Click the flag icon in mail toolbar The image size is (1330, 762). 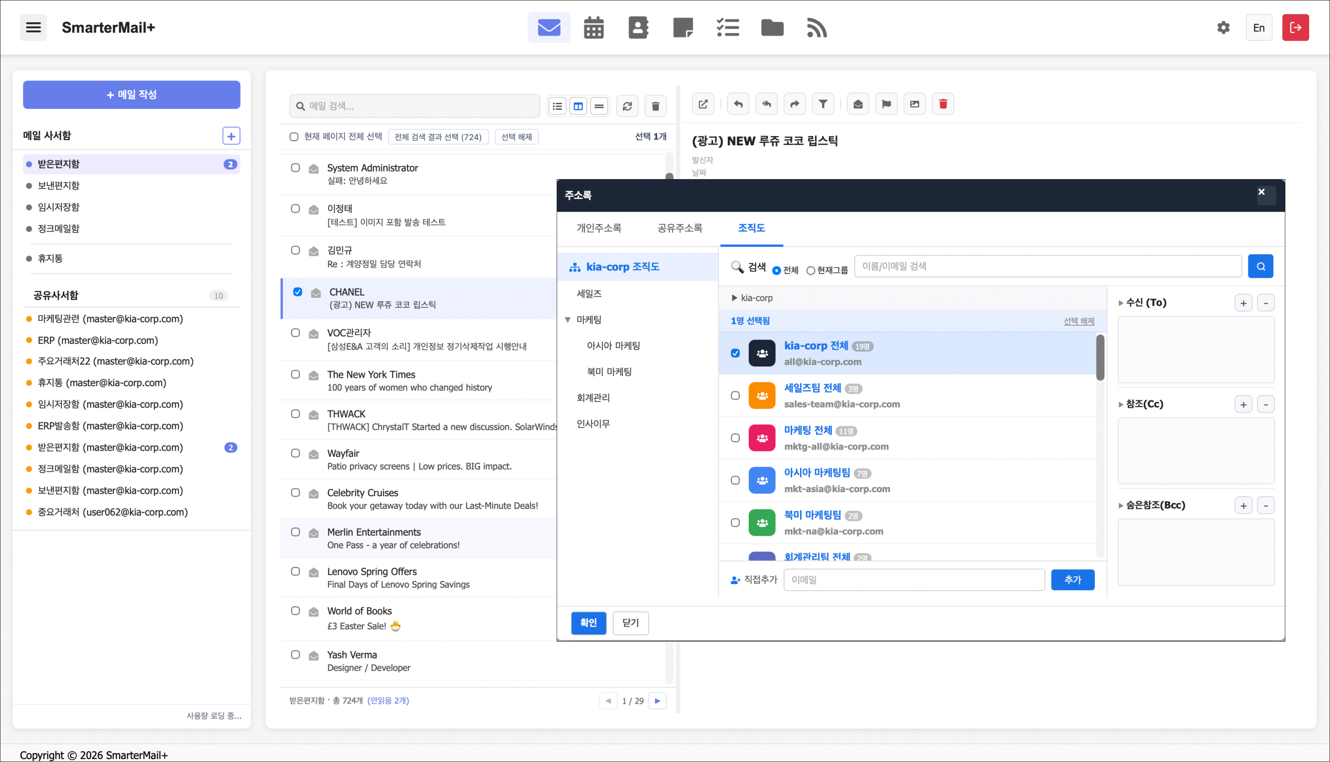tap(886, 104)
